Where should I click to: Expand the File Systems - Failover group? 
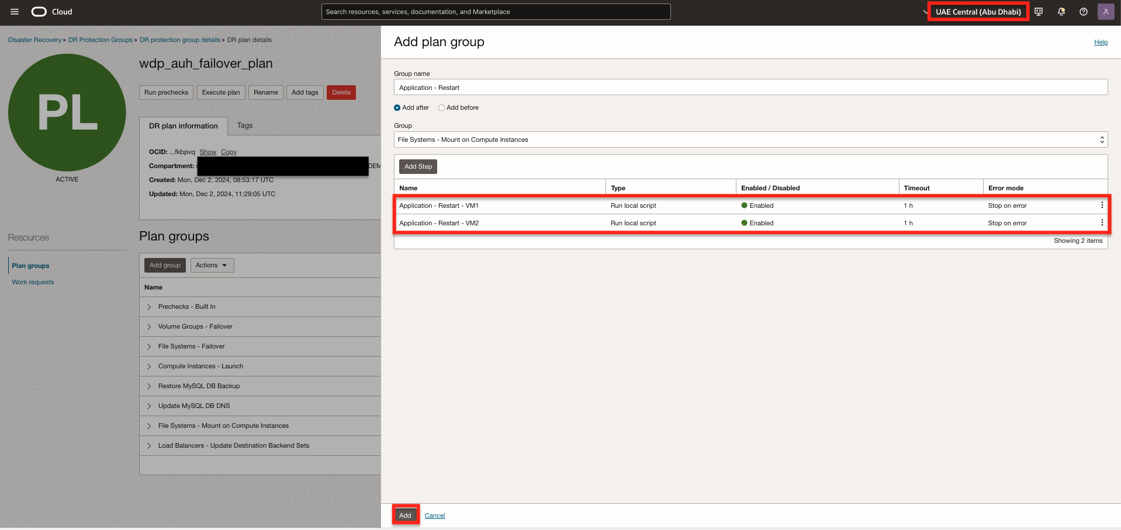(x=149, y=347)
